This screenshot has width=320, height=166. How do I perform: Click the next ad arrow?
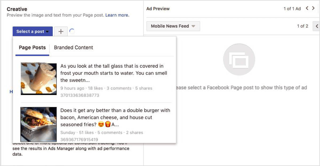click(313, 8)
